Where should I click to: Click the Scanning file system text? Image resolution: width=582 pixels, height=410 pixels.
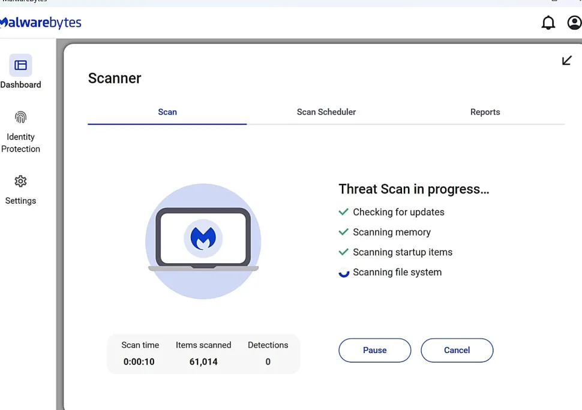tap(397, 272)
